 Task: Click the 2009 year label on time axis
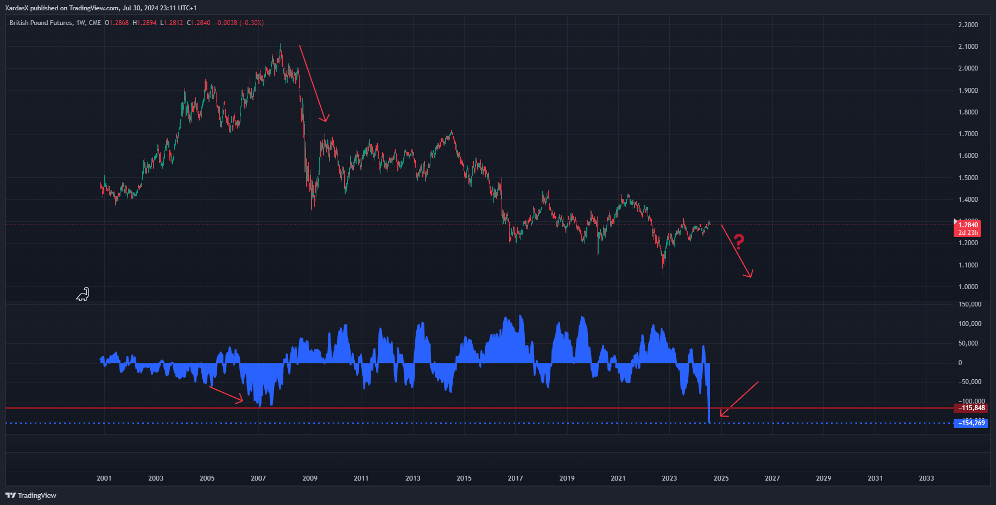[310, 478]
